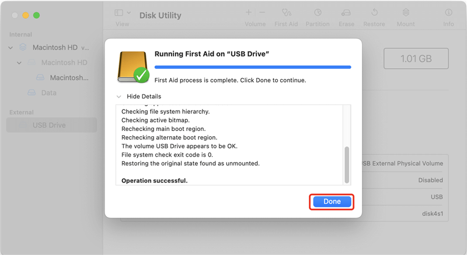Select USB Drive in the sidebar
The height and width of the screenshot is (255, 467).
click(49, 125)
